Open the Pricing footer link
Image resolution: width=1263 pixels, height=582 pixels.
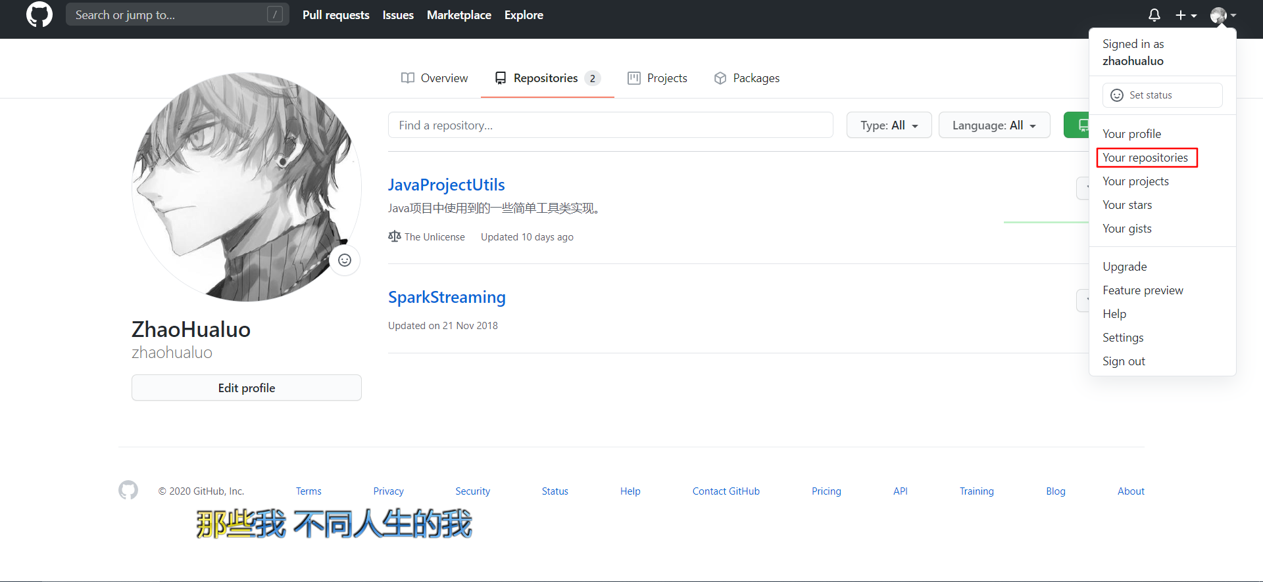tap(826, 491)
